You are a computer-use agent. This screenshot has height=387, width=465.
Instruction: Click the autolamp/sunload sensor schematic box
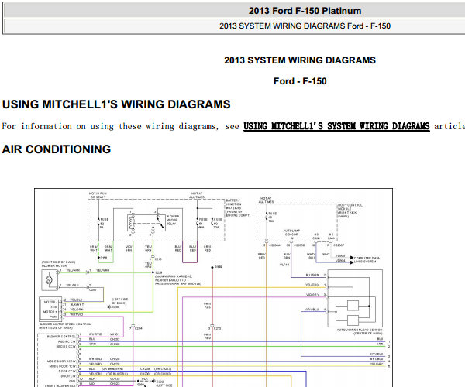pyautogui.click(x=355, y=298)
